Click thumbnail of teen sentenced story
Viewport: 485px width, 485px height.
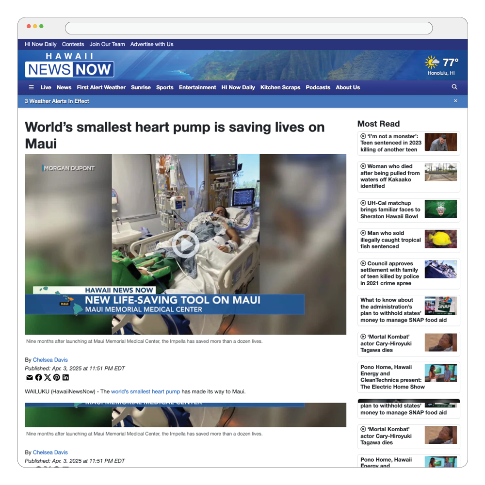click(x=441, y=142)
